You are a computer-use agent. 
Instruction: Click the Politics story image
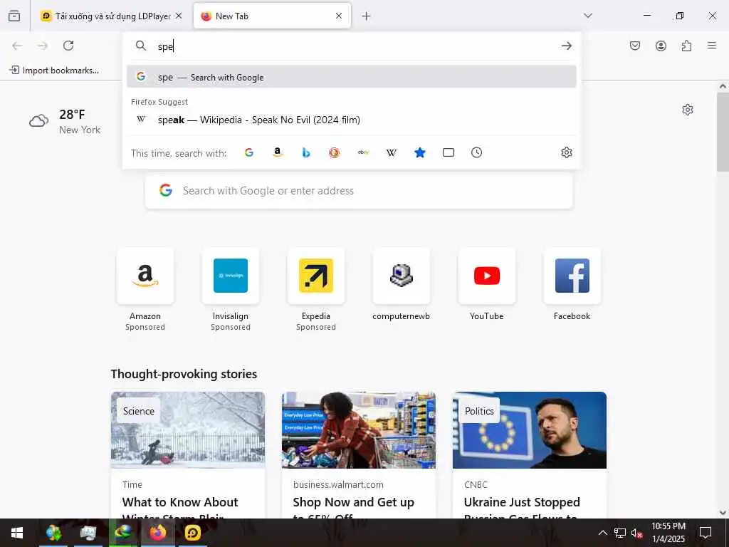530,429
